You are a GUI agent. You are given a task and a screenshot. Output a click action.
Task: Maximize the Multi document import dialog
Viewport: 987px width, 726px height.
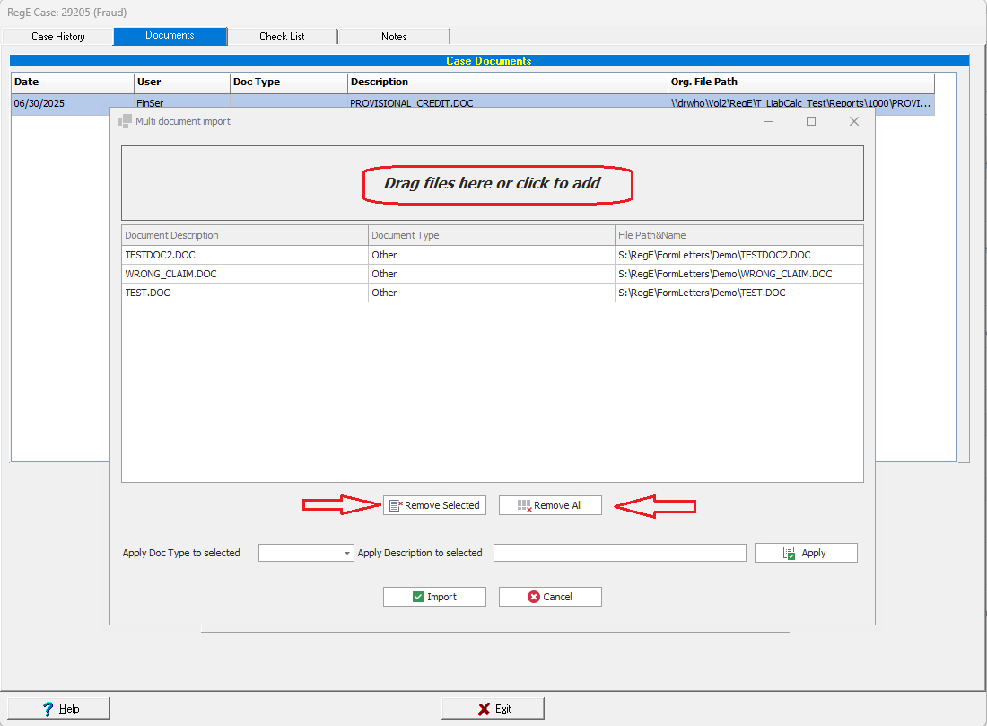(x=811, y=121)
